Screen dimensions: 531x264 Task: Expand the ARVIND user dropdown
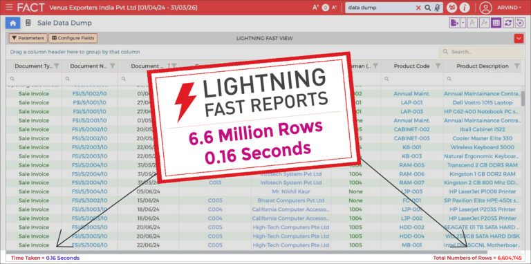coord(509,8)
